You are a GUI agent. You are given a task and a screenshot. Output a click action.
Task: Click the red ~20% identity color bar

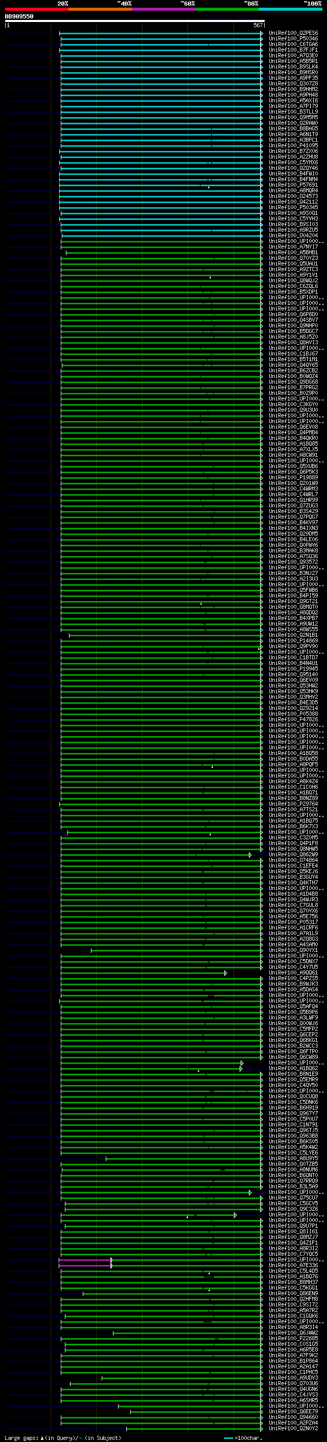point(36,10)
